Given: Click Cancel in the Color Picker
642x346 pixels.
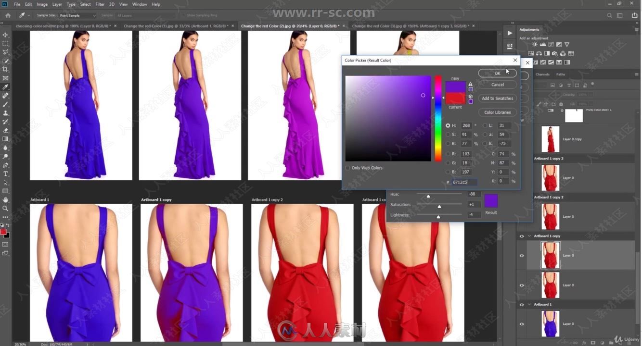Looking at the screenshot, I should click(x=497, y=85).
